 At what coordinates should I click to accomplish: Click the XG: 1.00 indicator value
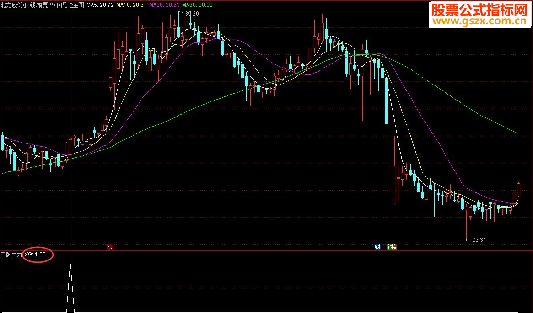(35, 255)
